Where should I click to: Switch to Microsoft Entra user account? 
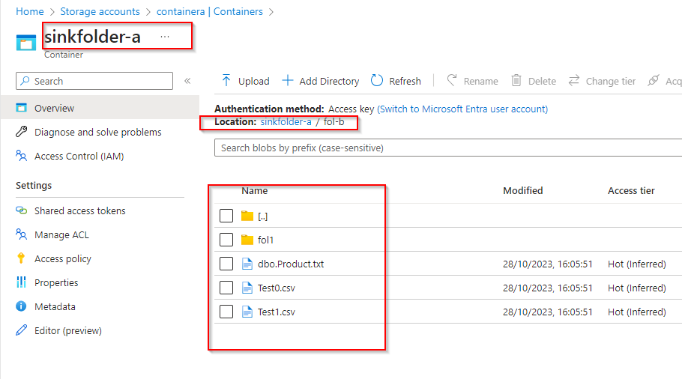pos(462,109)
